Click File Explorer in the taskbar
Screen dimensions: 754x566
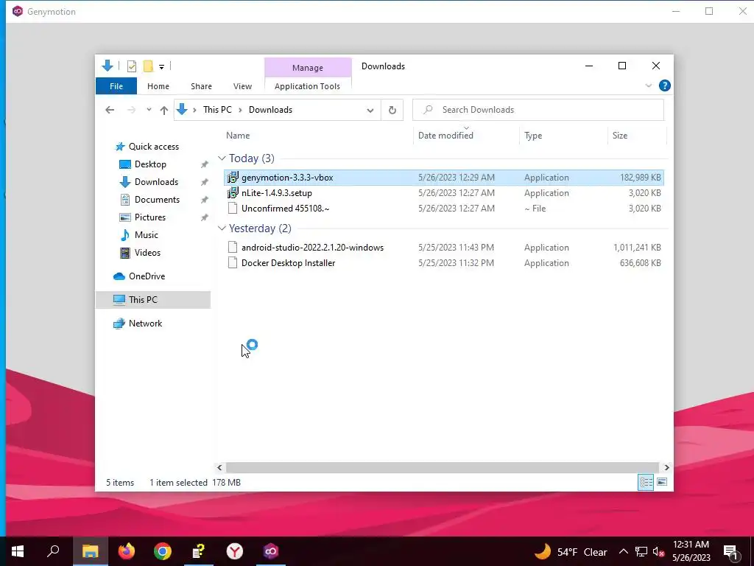pyautogui.click(x=90, y=551)
